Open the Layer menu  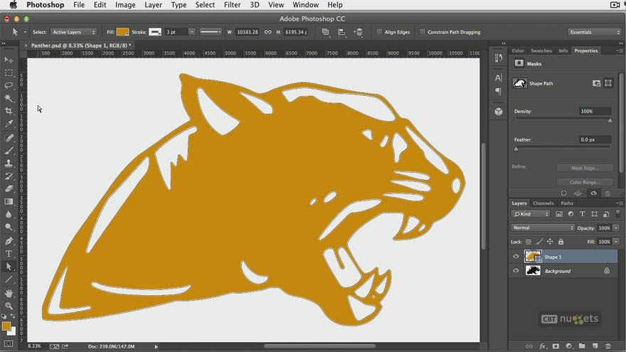[154, 5]
